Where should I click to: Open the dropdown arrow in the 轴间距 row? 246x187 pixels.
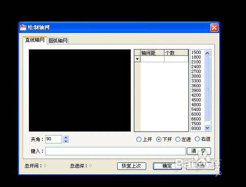[x=137, y=59]
